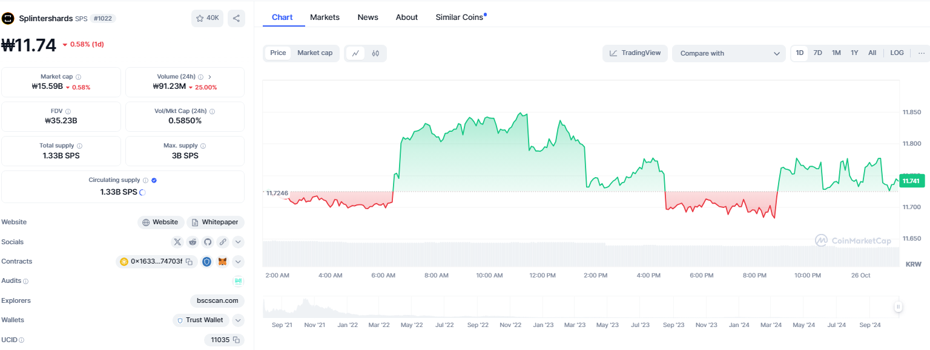Screen dimensions: 930x350
Task: Open the Whitepaper link
Action: (x=216, y=222)
